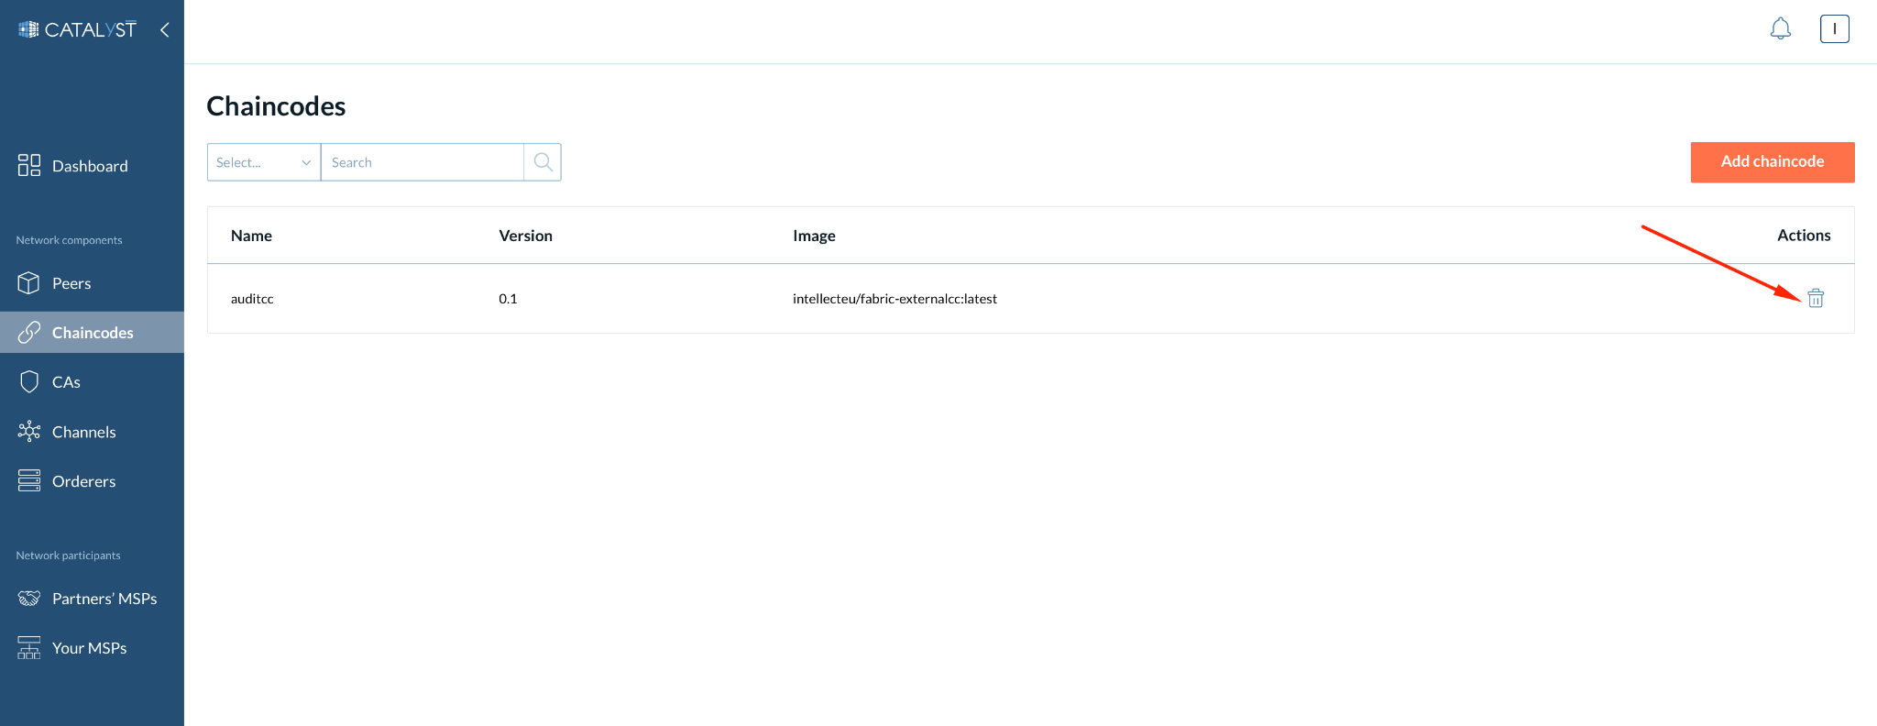
Task: Open the Select... filter dropdown
Action: (263, 162)
